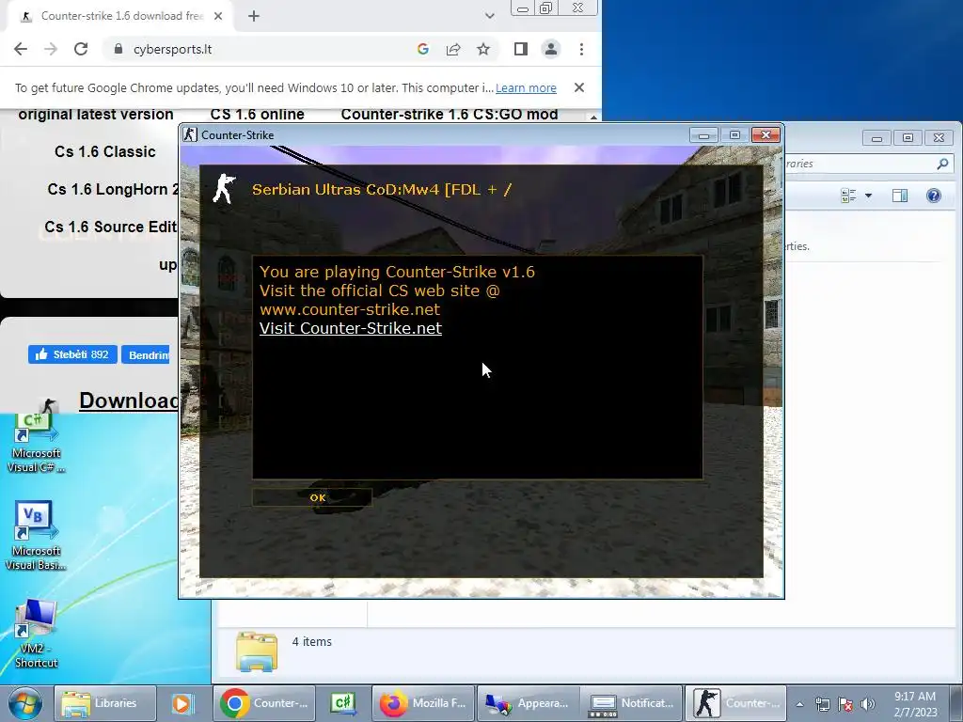Open Cs 1.6 Classic link
Screen dimensions: 963x722
point(105,151)
